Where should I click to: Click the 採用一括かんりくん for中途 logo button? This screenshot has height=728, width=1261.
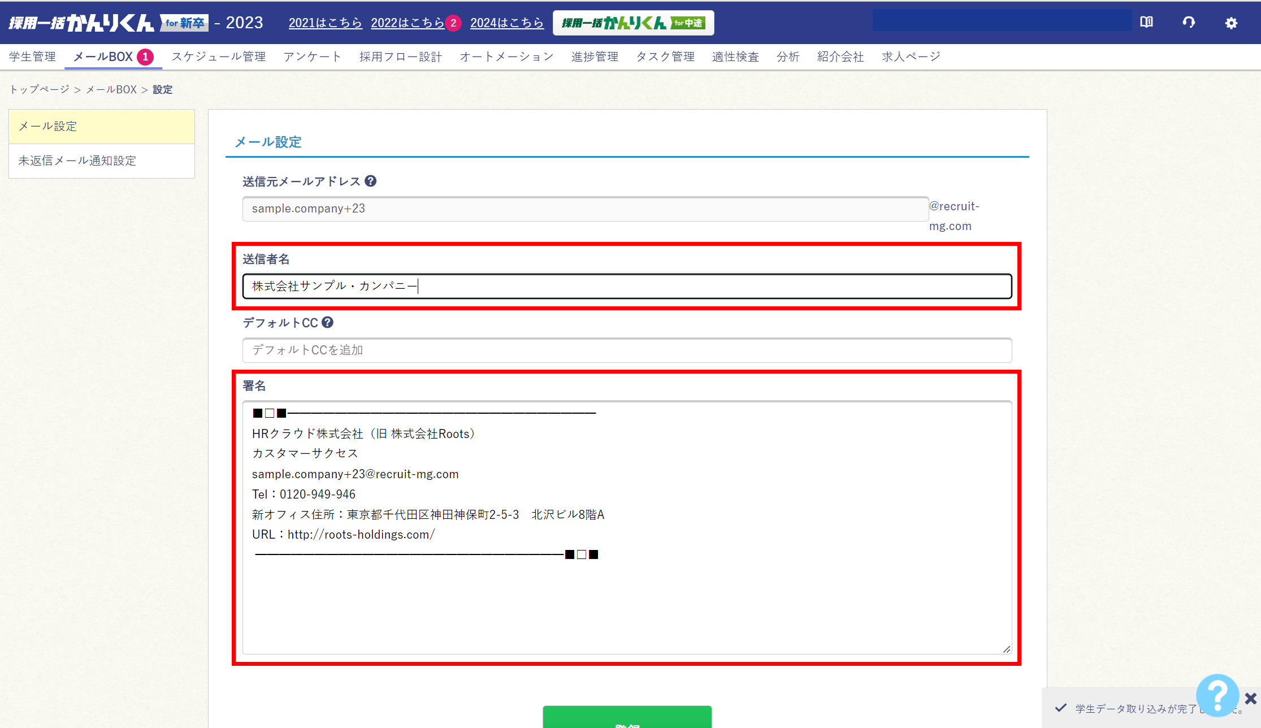click(633, 23)
